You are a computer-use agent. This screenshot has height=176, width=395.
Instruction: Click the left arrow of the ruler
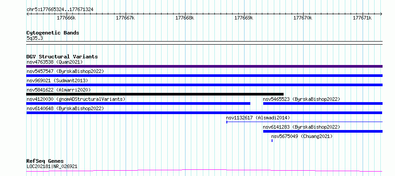pos(28,14)
